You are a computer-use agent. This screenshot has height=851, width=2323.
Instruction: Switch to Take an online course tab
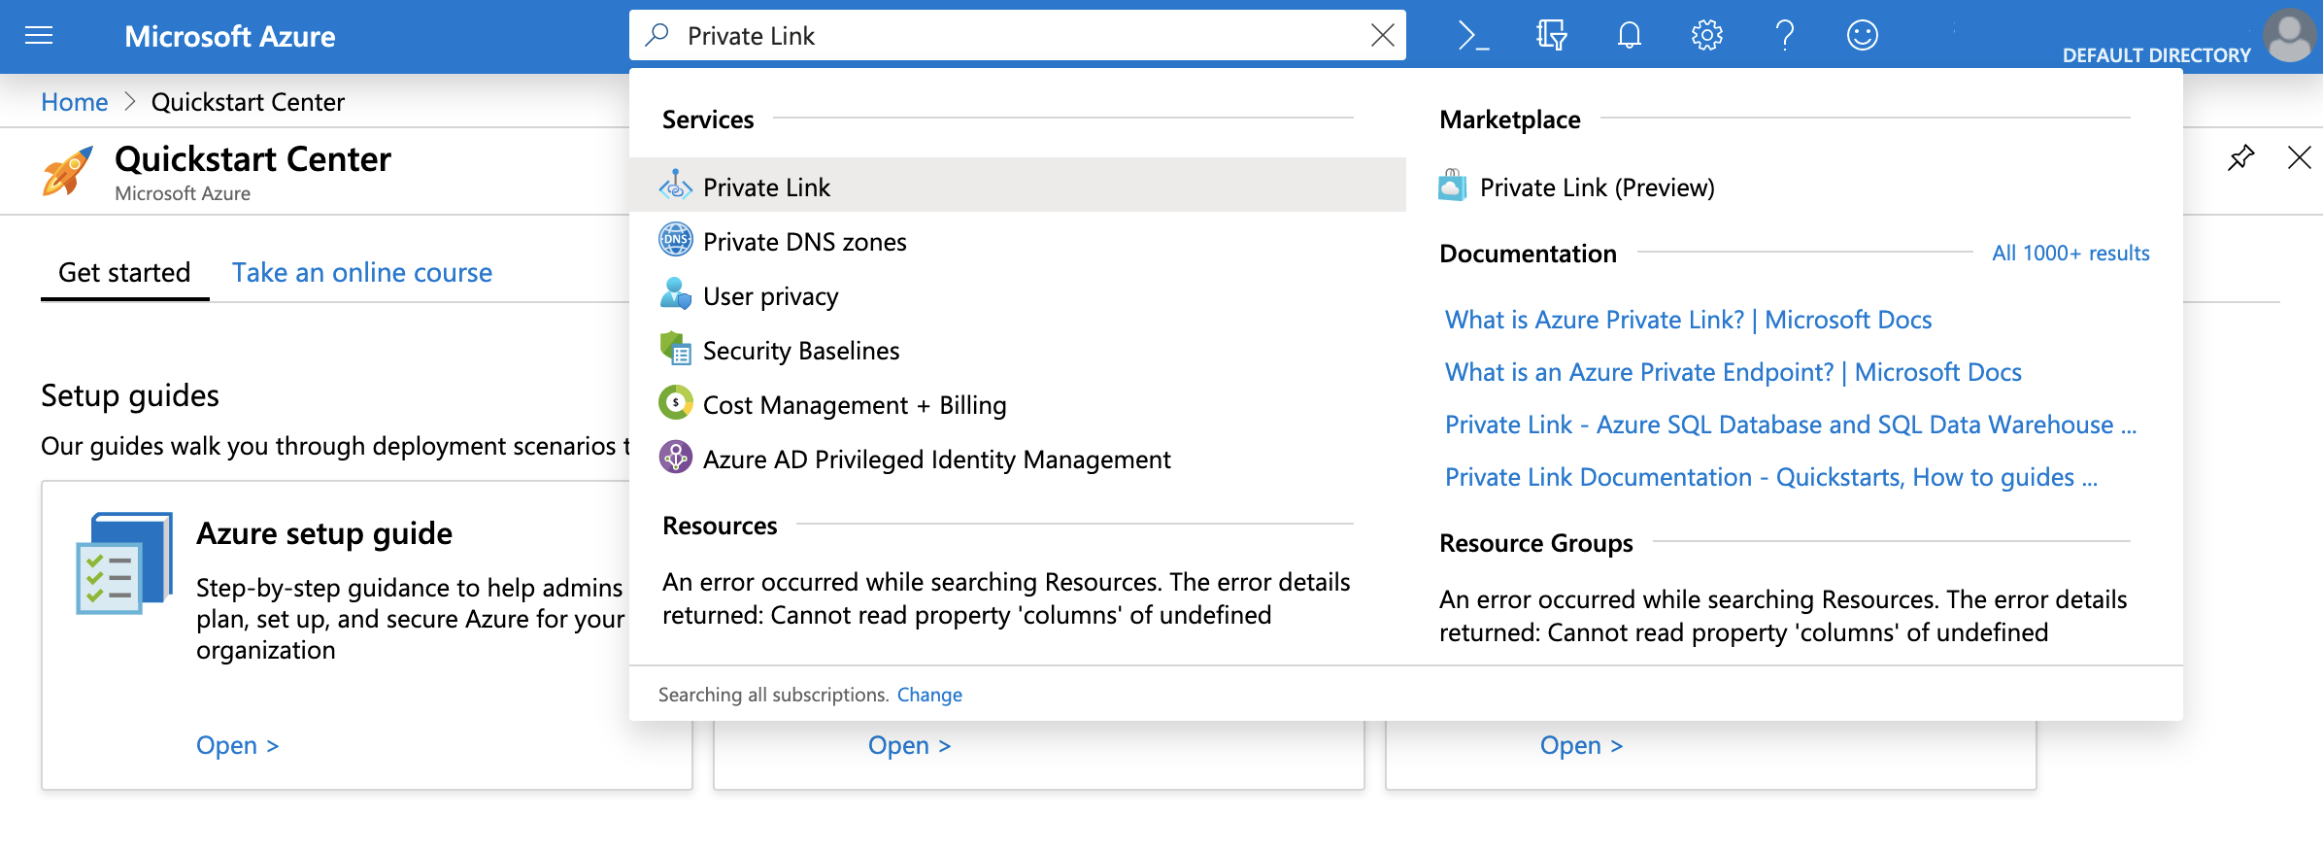361,272
